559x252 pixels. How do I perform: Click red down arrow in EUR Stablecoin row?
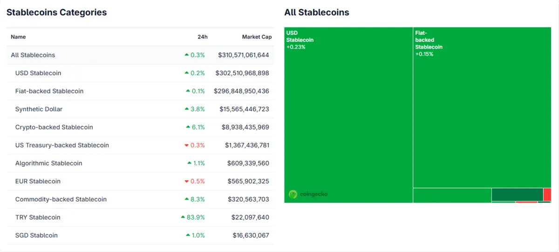pyautogui.click(x=187, y=181)
